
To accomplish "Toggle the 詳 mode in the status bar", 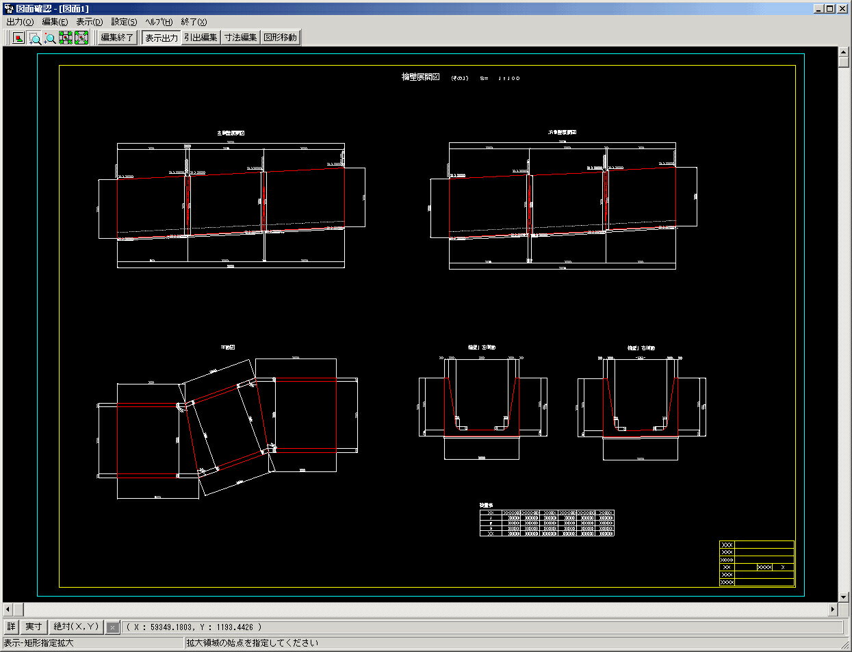I will tap(10, 626).
